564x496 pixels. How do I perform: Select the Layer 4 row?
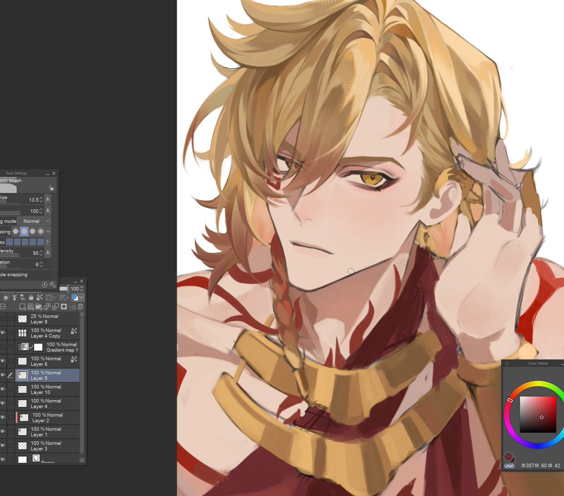pyautogui.click(x=47, y=404)
